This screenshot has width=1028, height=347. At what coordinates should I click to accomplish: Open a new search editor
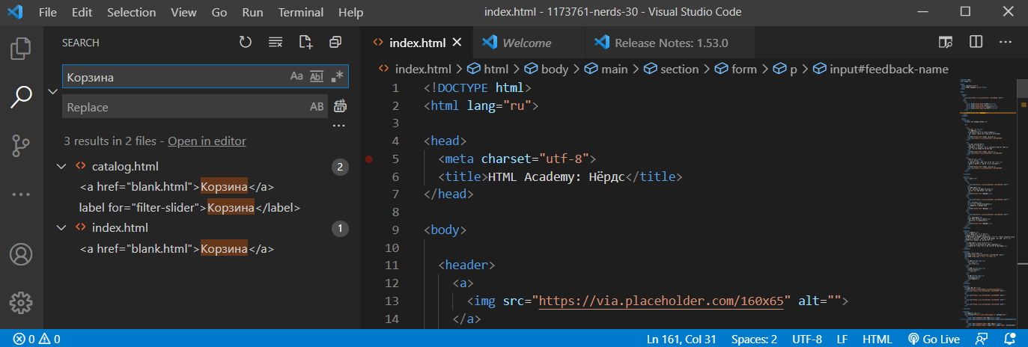click(x=305, y=43)
